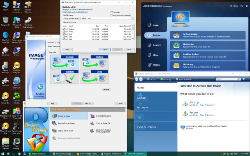Click Back Up My Disks link in Acronis
The image size is (250, 156).
(x=194, y=105)
